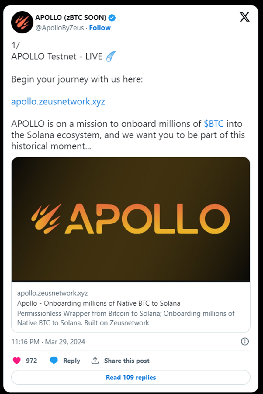Click the 972 likes count
The height and width of the screenshot is (394, 263).
(x=31, y=361)
